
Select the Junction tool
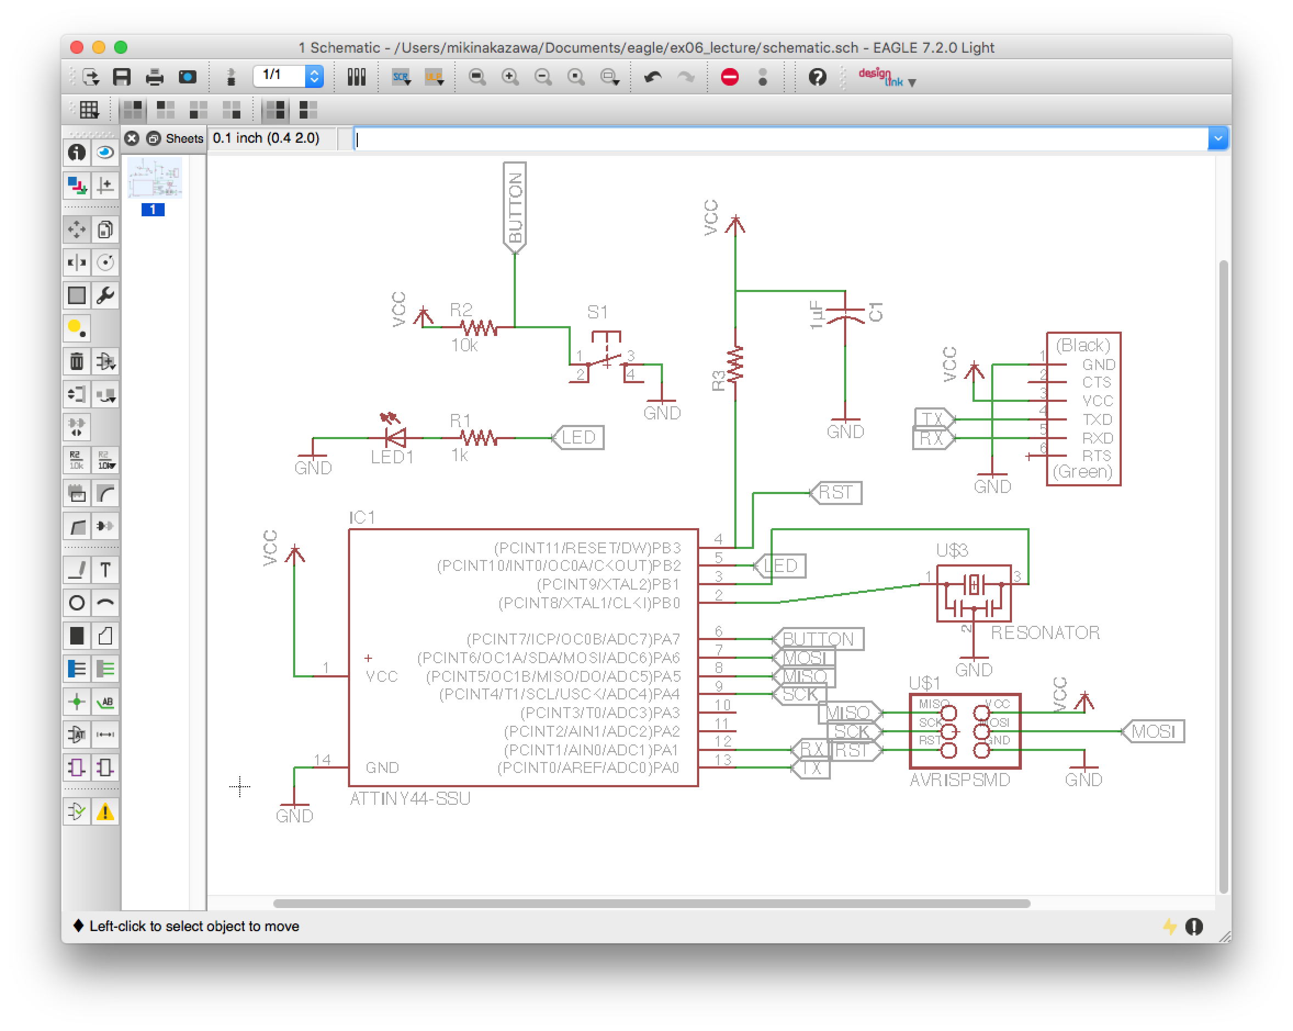click(77, 702)
